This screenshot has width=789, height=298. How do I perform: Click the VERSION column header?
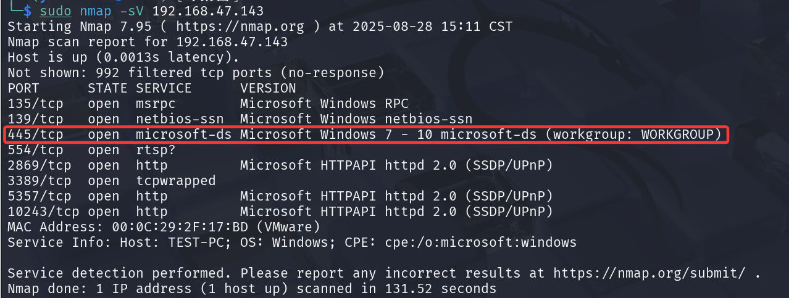[268, 88]
